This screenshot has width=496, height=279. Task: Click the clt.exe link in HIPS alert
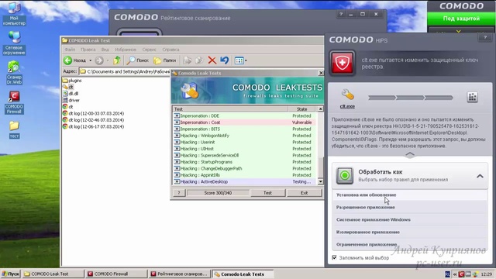click(x=347, y=107)
